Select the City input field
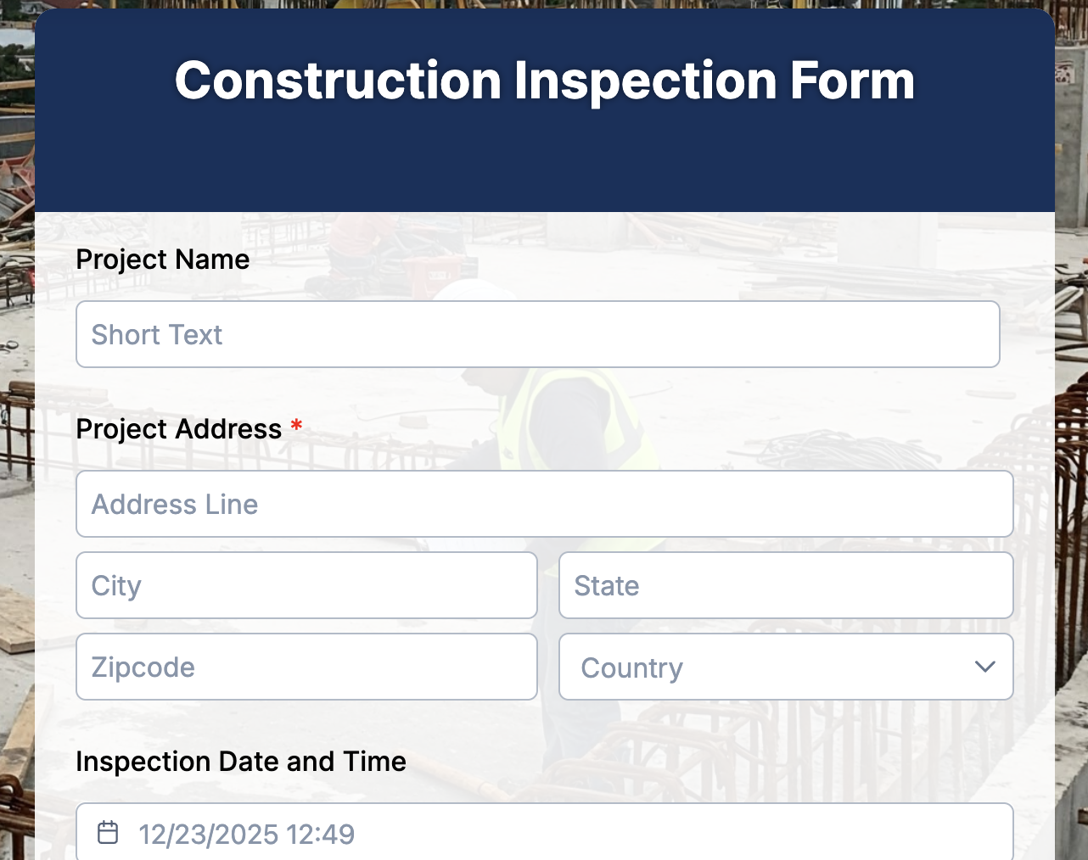This screenshot has width=1088, height=860. tap(306, 585)
